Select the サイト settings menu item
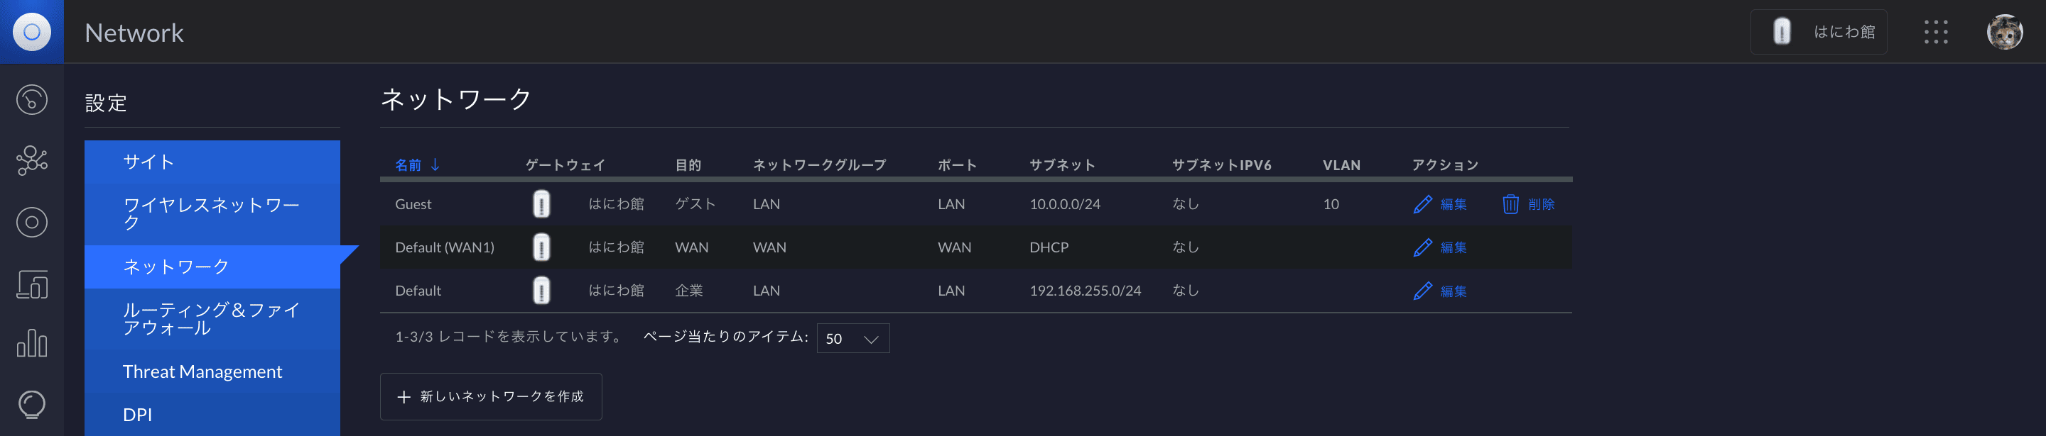 tap(212, 162)
